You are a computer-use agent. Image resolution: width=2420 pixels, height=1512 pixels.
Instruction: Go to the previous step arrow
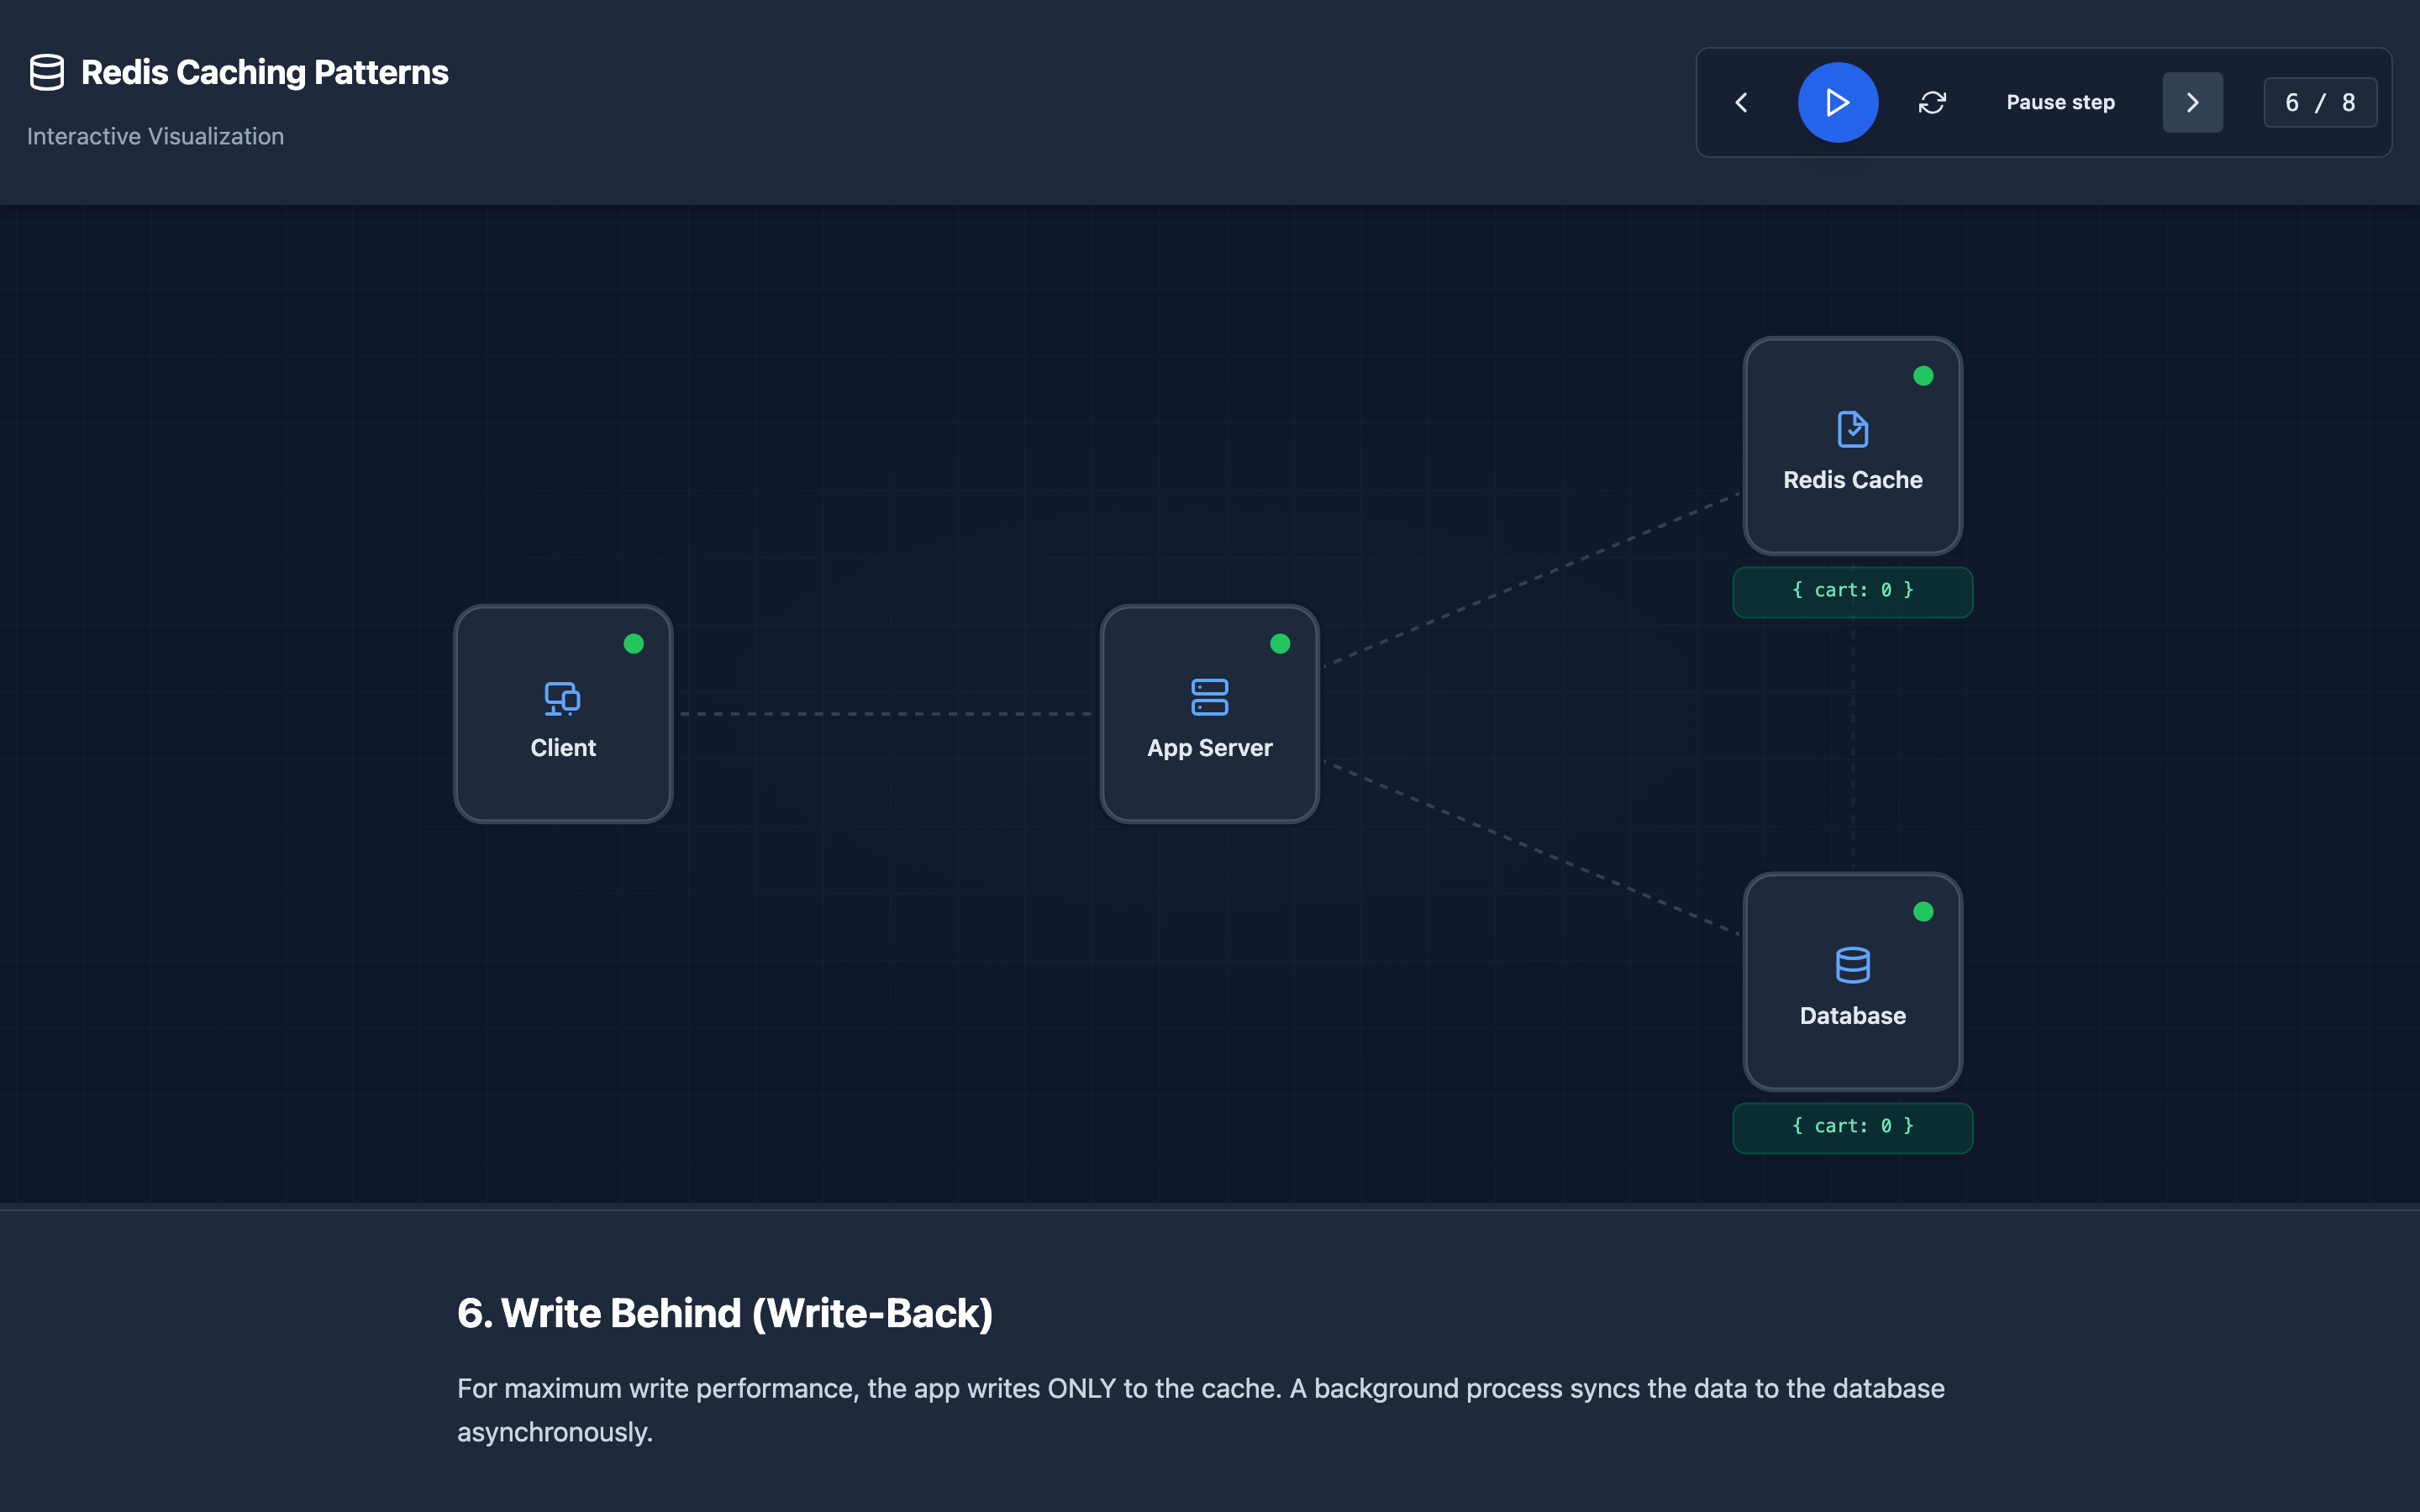tap(1741, 102)
